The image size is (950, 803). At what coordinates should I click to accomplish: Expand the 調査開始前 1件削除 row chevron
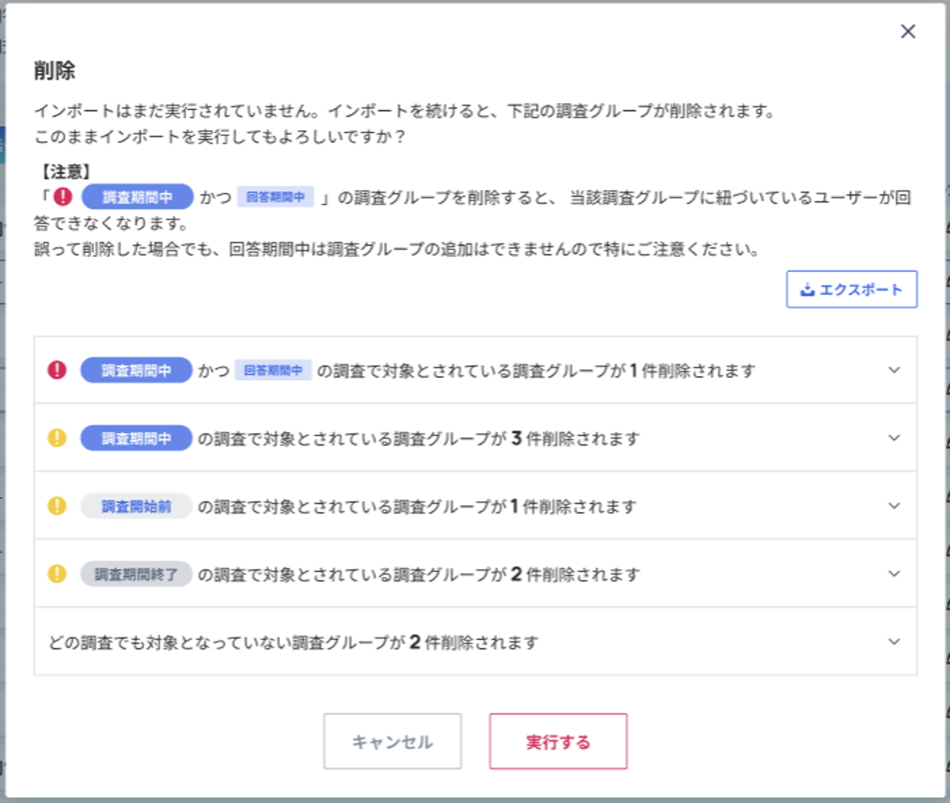pyautogui.click(x=894, y=505)
